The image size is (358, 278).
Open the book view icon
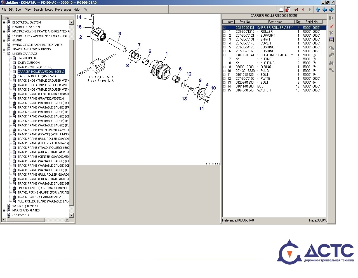coord(281,10)
